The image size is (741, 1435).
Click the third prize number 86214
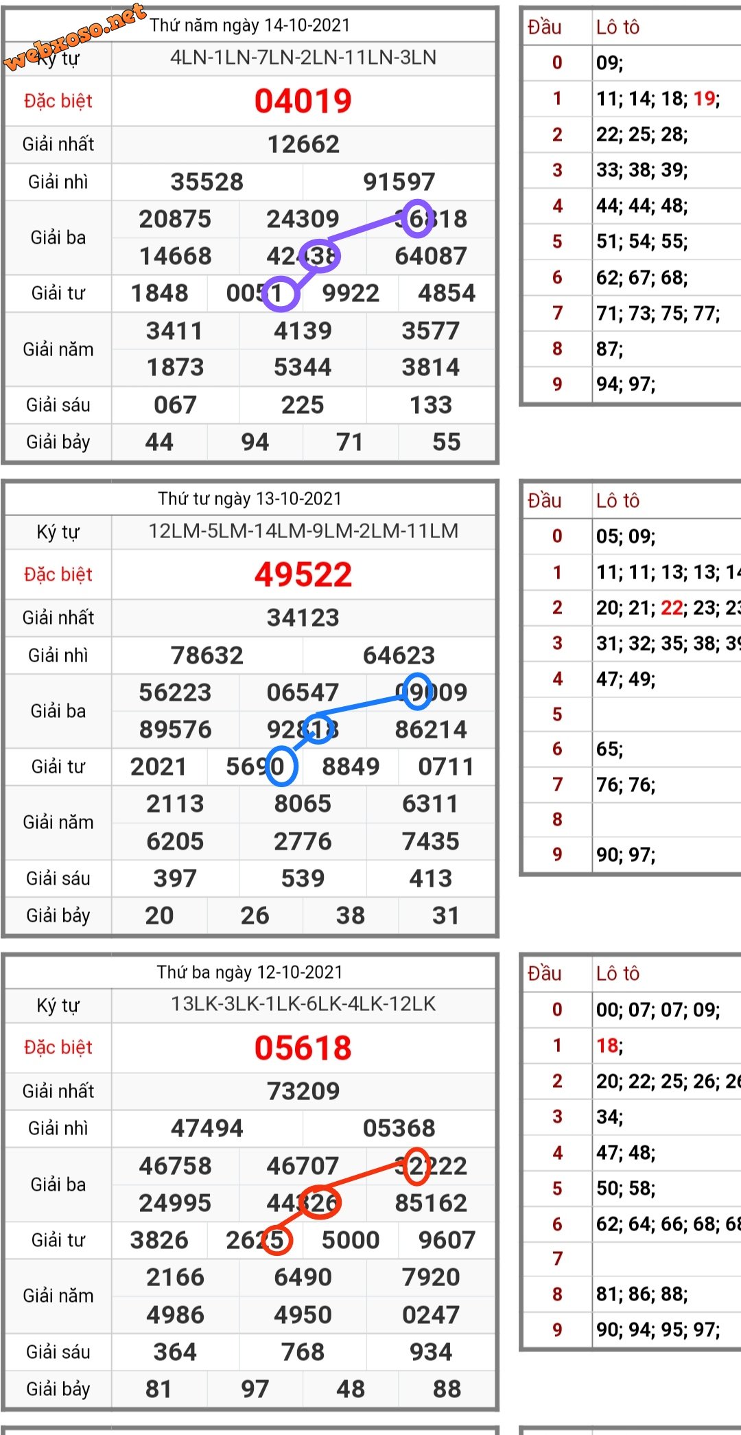click(x=431, y=730)
